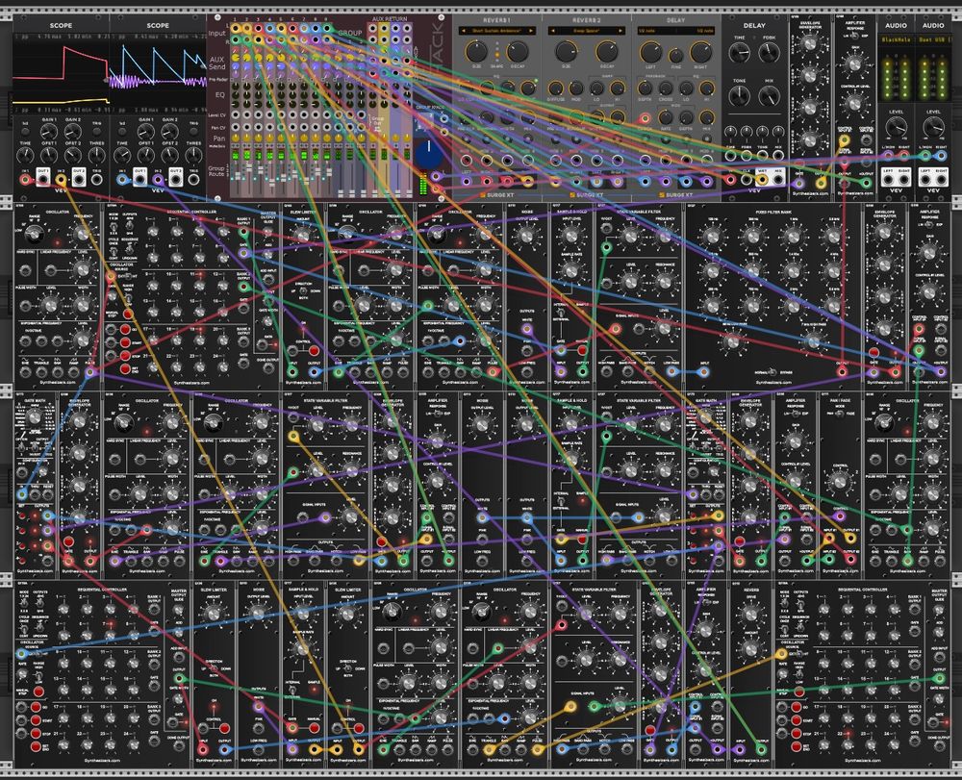Open Reverb 1 preset name menu
The width and height of the screenshot is (962, 780).
497,30
